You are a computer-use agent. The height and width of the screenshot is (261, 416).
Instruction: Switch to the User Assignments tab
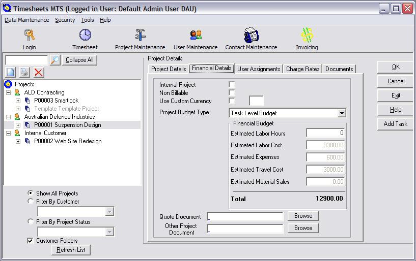coord(259,69)
